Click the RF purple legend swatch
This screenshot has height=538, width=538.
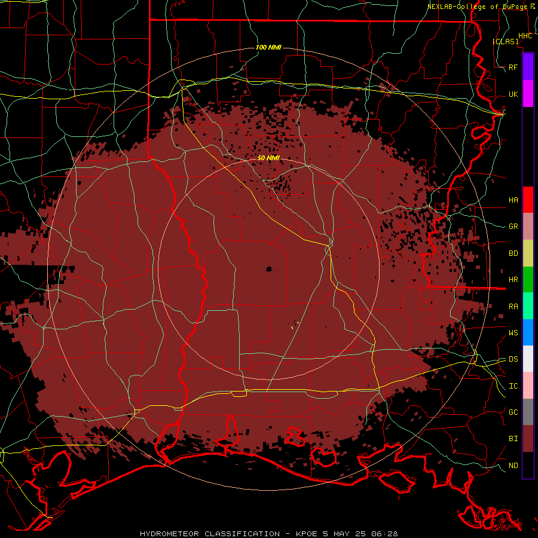click(528, 67)
